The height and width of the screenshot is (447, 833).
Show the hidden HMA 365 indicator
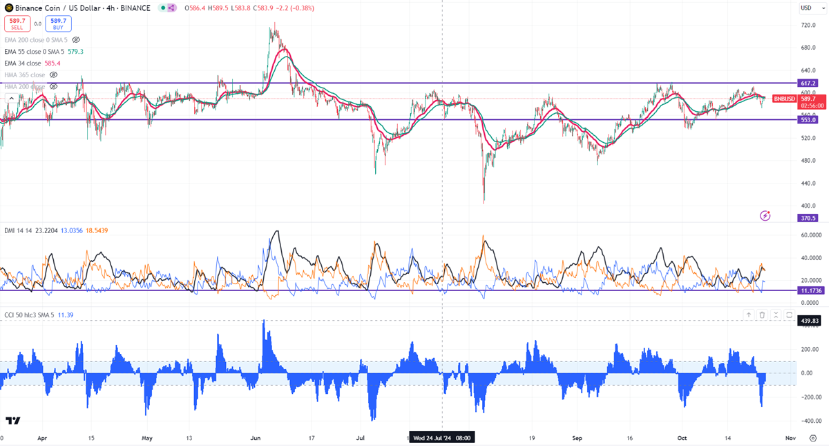coord(54,74)
